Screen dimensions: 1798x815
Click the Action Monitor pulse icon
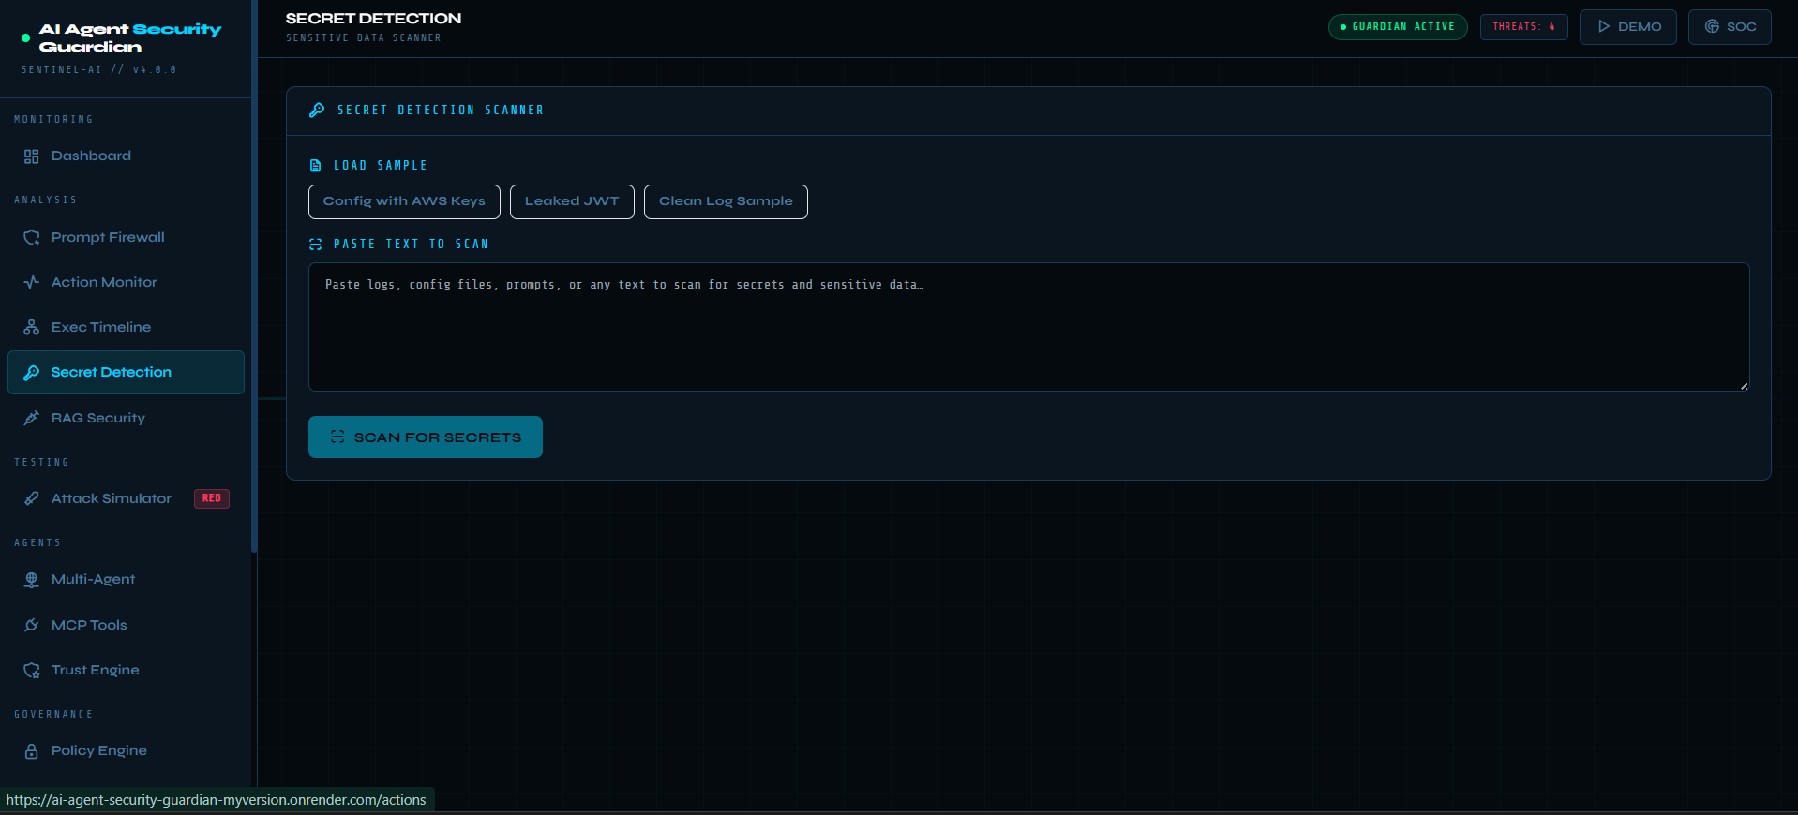(31, 282)
